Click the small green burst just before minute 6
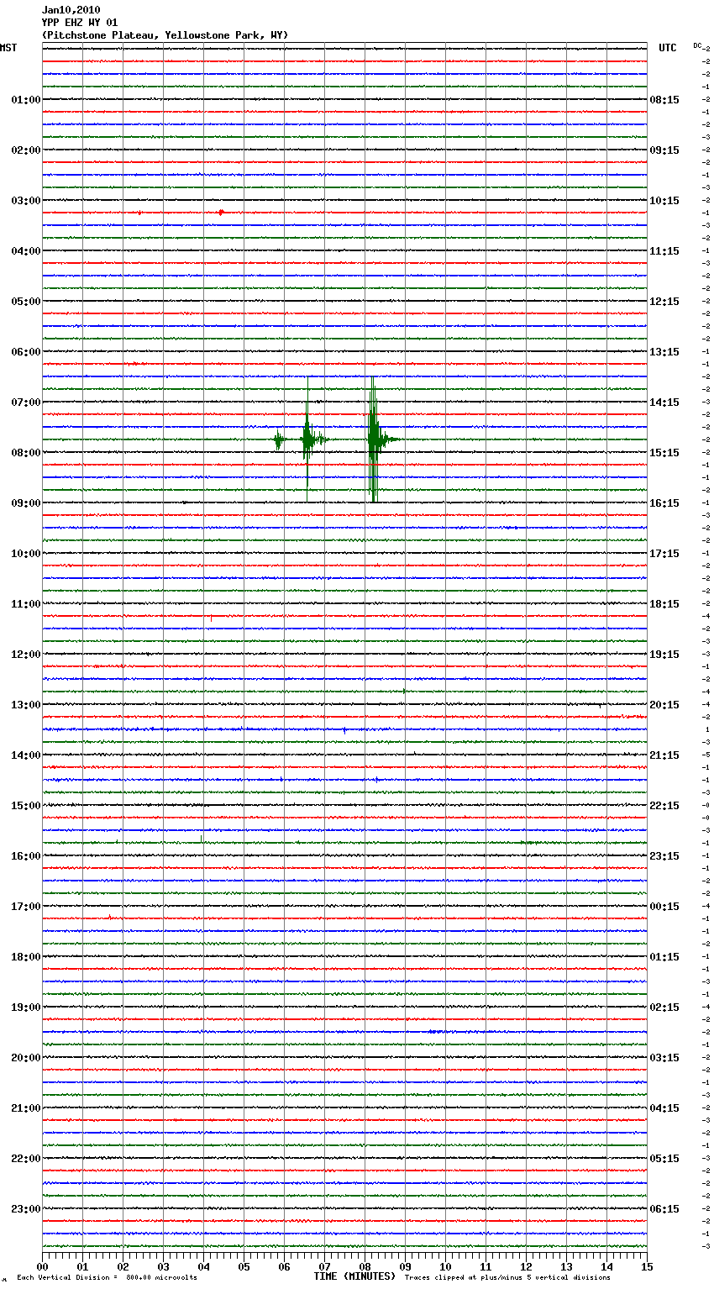 coord(277,439)
